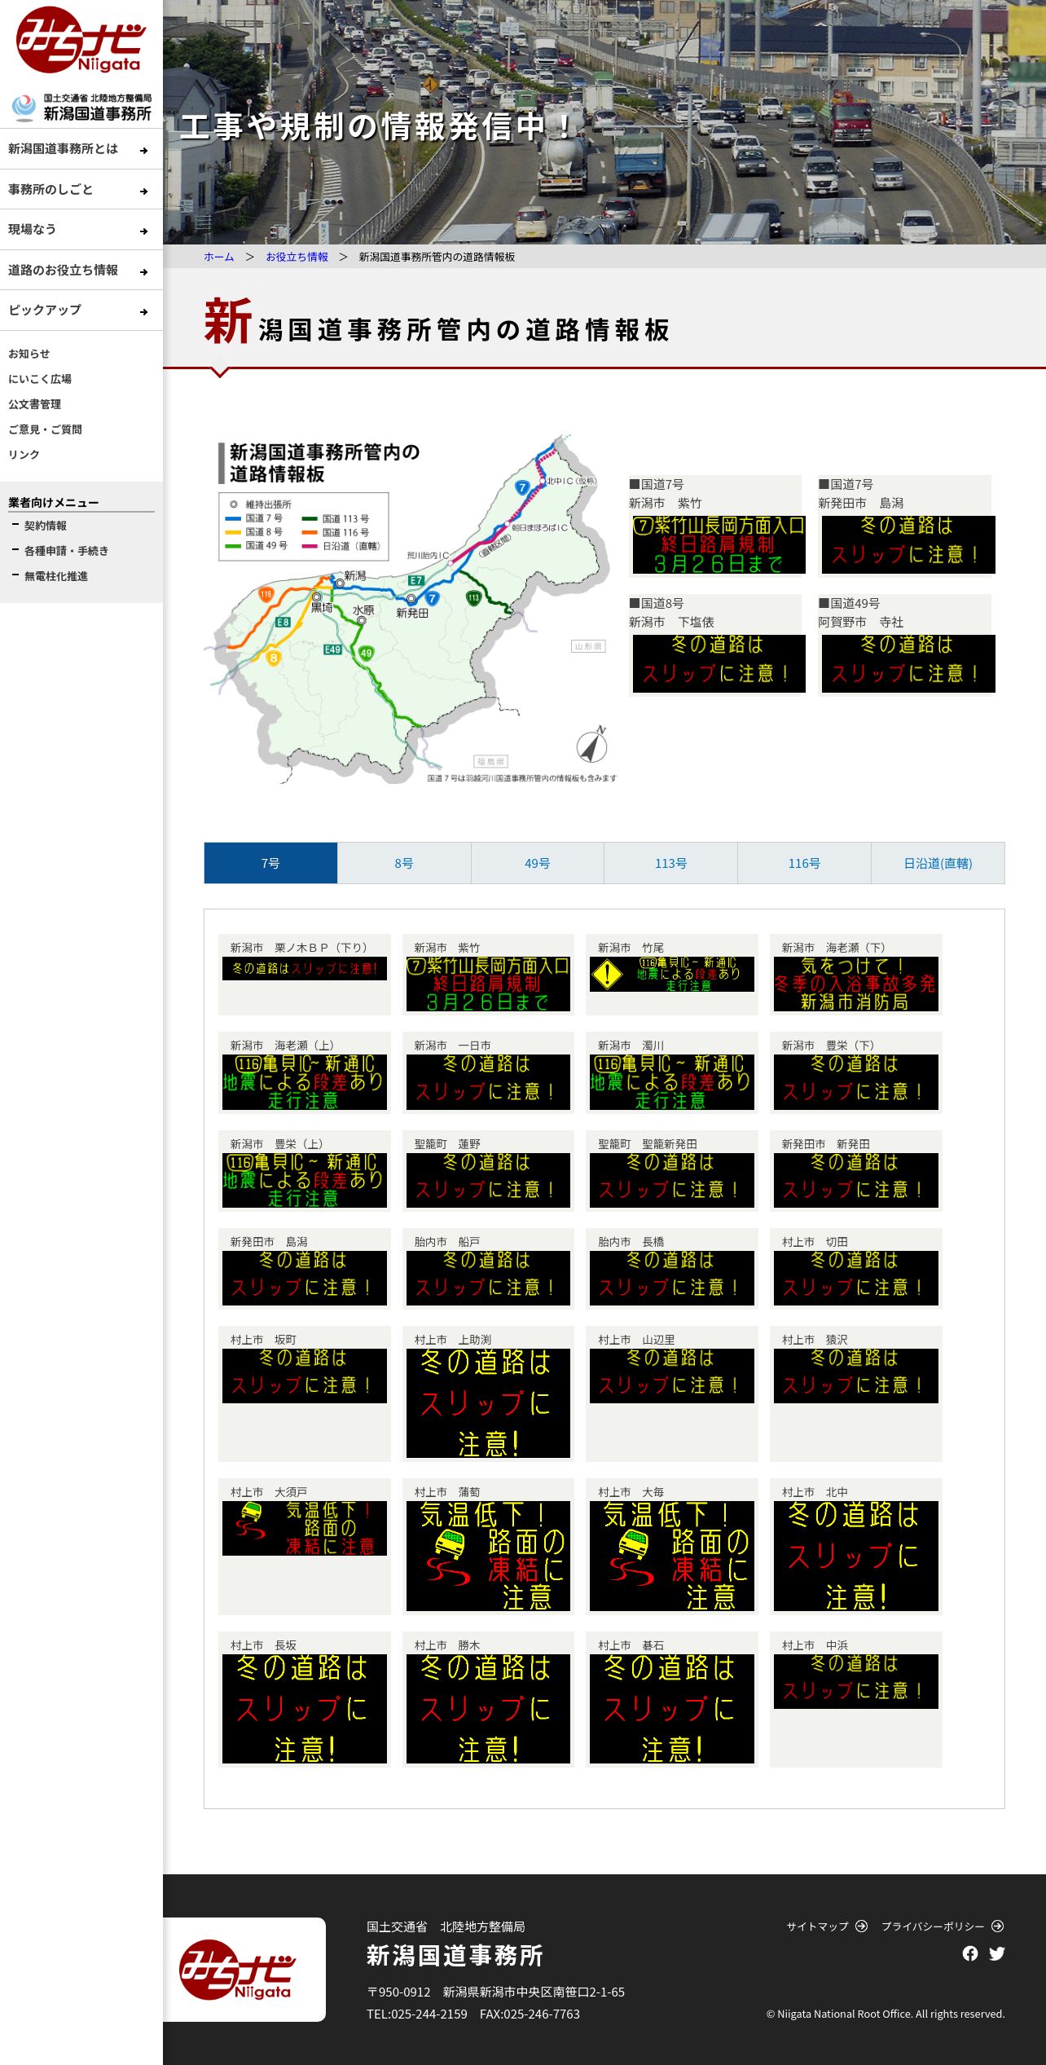Open 豊栄(上) sign board
1046x2065 pixels.
point(305,1180)
